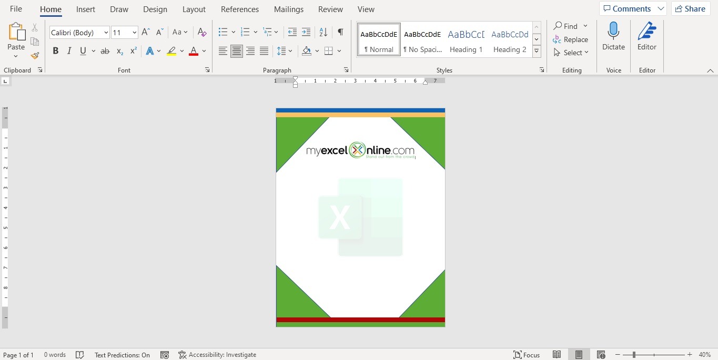
Task: Open spelling proofing status icon
Action: [x=80, y=355]
